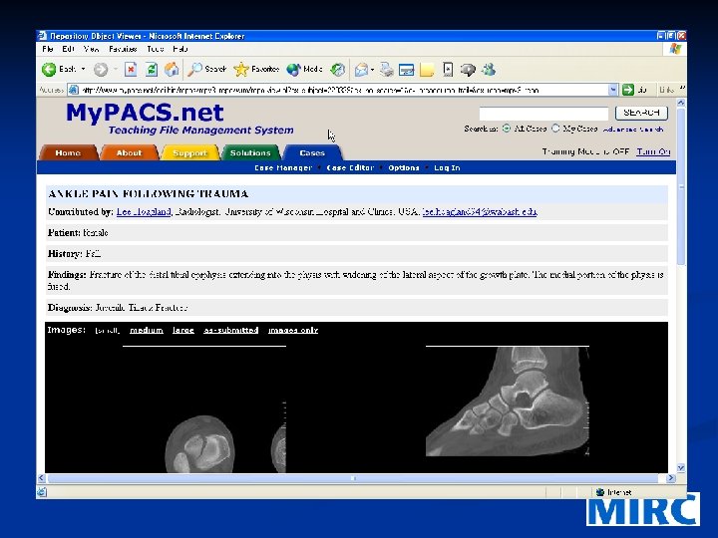The width and height of the screenshot is (718, 538).
Task: Open the Favorites star button
Action: tap(256, 69)
